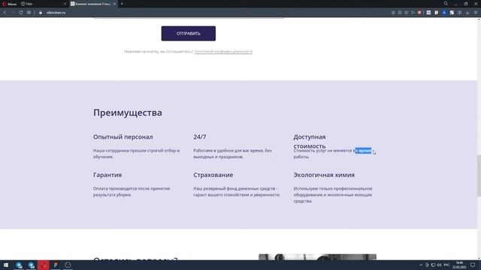Open the blue round extension icon
This screenshot has width=481, height=270.
coord(444,13)
